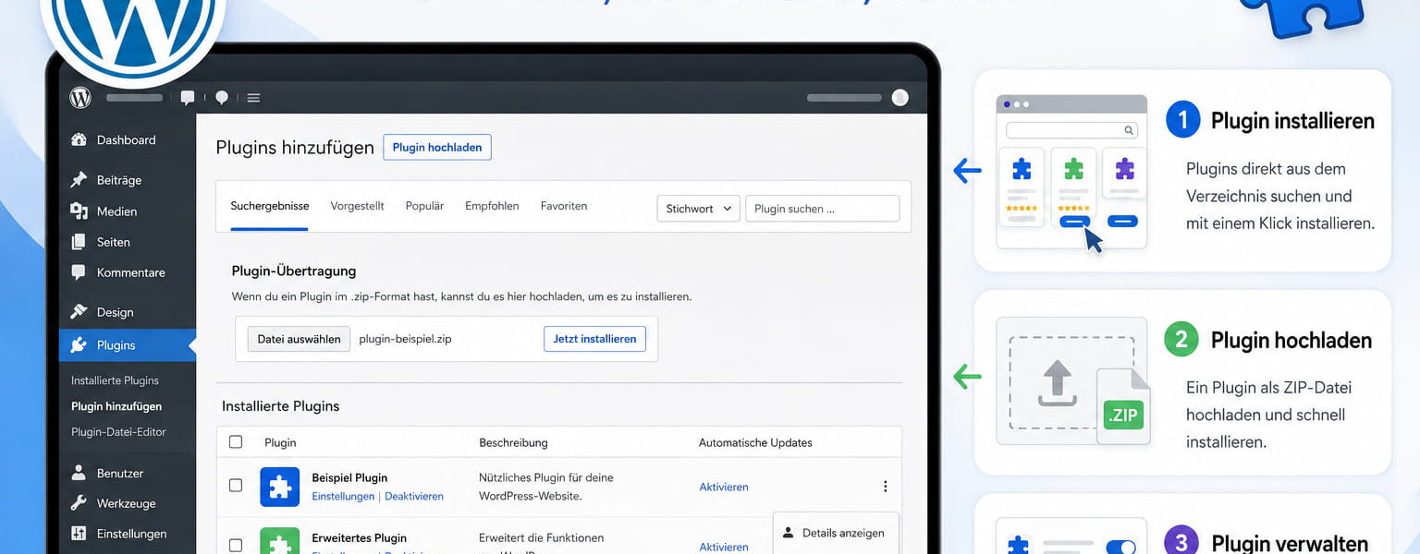
Task: Click Aktivieren link for Erweitertes Plugin
Action: [724, 547]
